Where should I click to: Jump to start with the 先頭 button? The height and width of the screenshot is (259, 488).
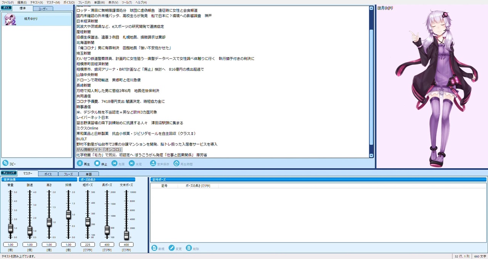click(118, 163)
